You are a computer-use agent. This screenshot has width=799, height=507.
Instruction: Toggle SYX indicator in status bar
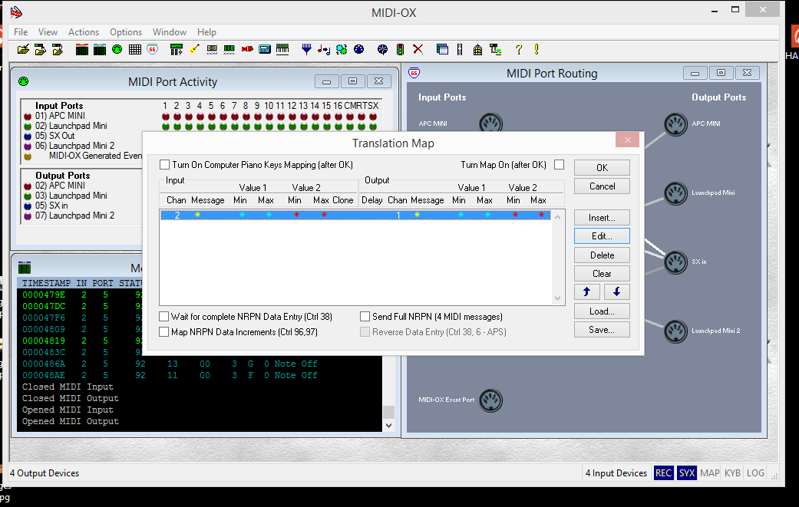click(x=687, y=473)
